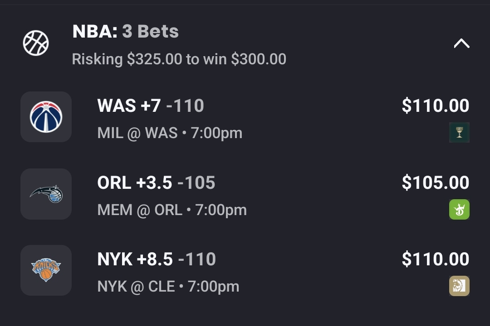Screen dimensions: 490x326
Task: Tap the $110.00 amount on NYK bet
Action: pos(435,259)
